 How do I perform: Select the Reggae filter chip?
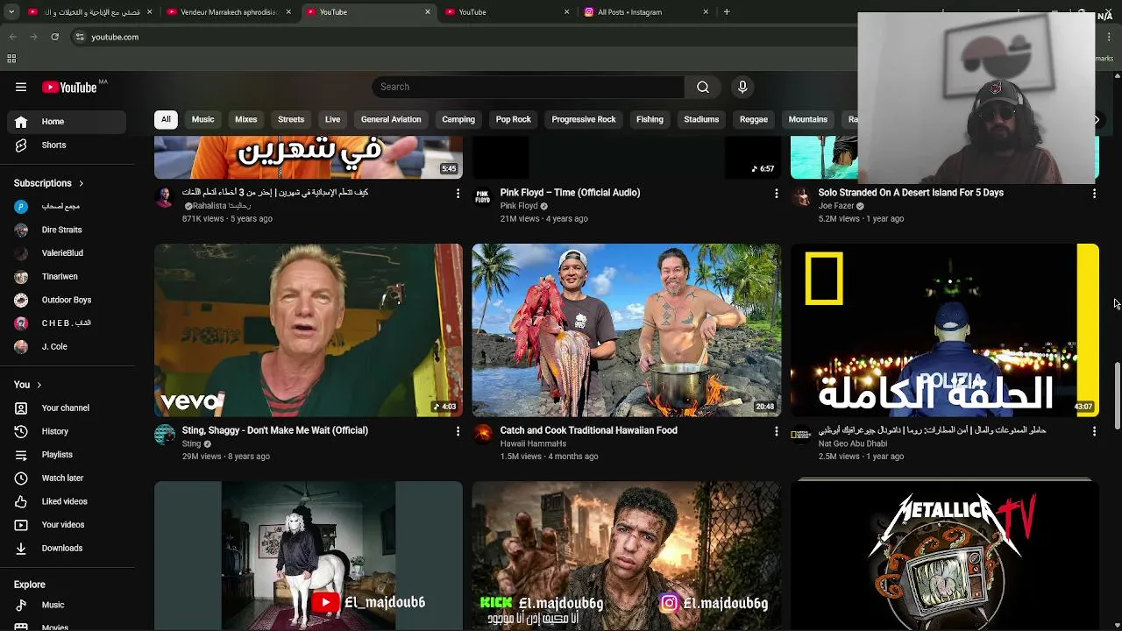pos(754,119)
